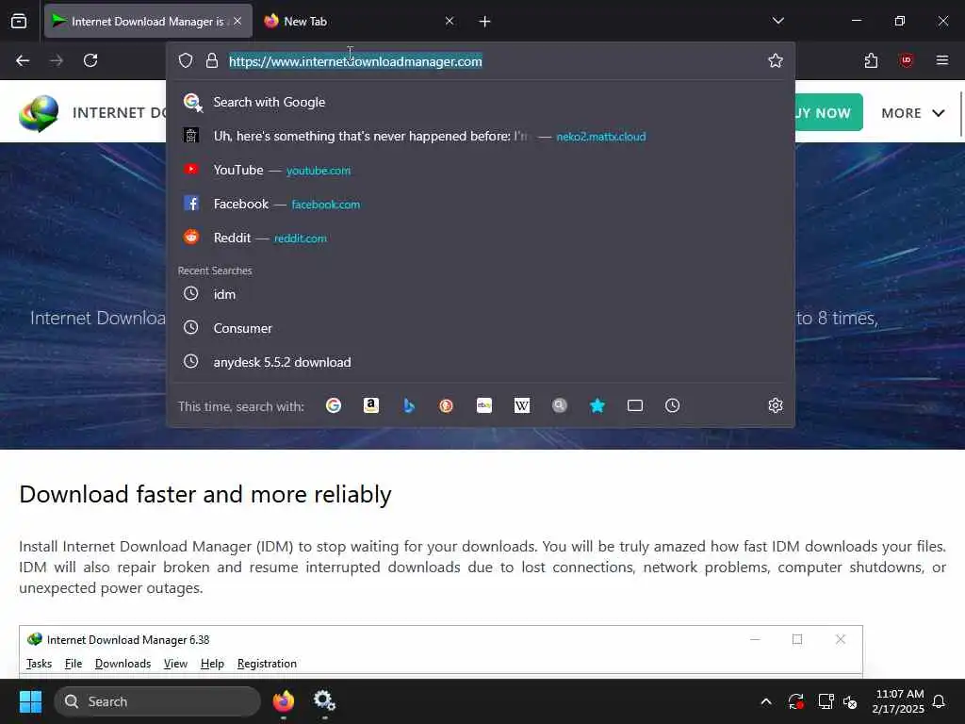Select neko2.mattx.cloud suggestion row
The width and height of the screenshot is (965, 724).
click(480, 136)
